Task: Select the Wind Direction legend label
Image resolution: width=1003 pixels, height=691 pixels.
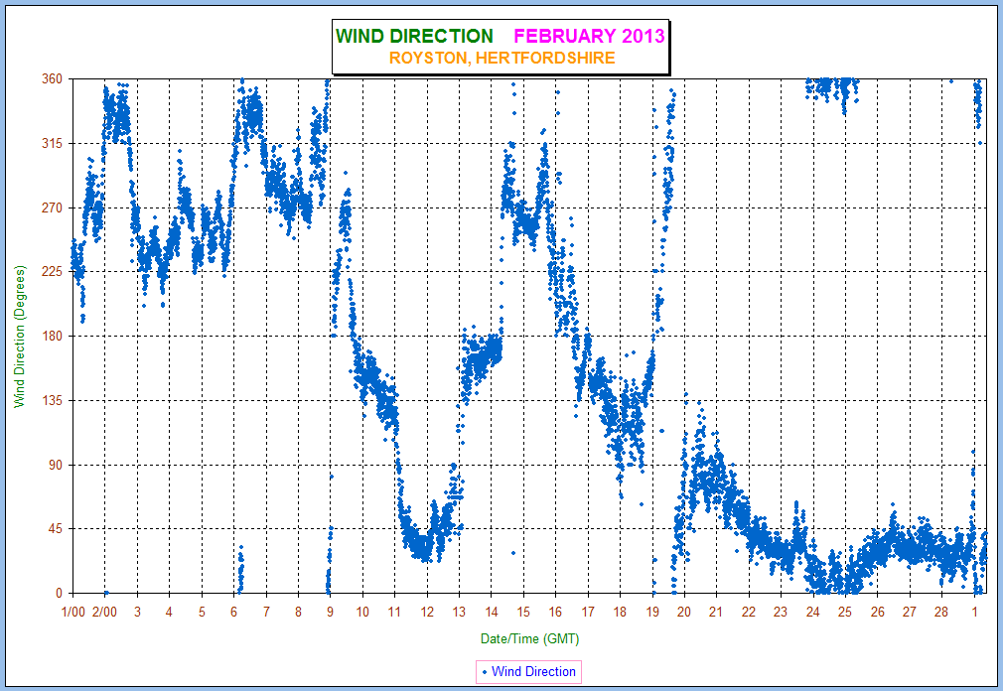Action: (x=533, y=672)
